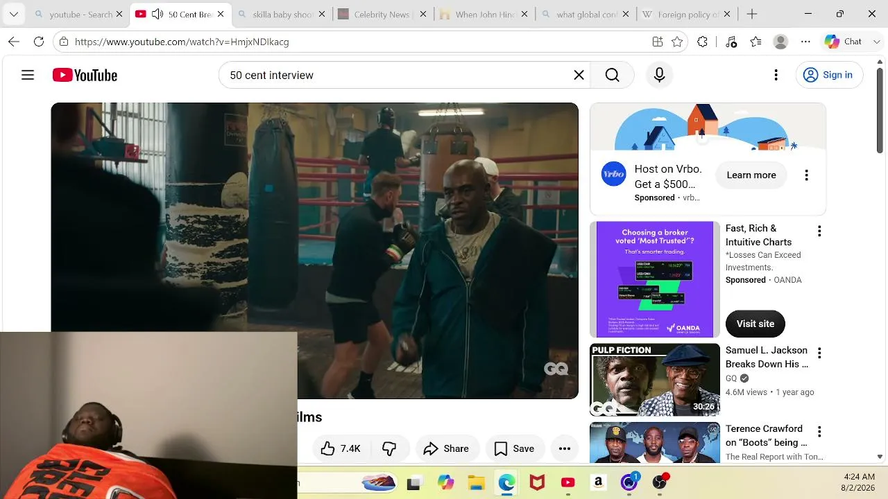888x499 pixels.
Task: Launch McAfee from the taskbar
Action: point(537,483)
